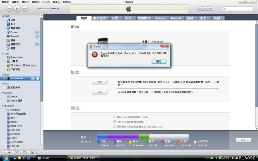258x161 pixels.
Task: Click the 同步 sync button
Action: (243, 140)
